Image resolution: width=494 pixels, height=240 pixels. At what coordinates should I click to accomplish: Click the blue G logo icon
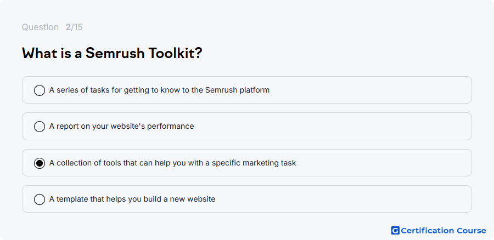[x=395, y=231]
